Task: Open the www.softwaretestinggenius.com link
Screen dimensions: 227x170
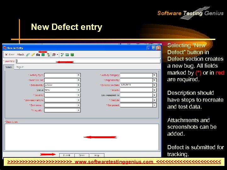Action: pos(114,161)
